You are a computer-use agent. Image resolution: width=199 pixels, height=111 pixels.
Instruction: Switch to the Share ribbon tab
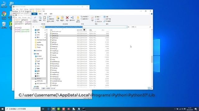(x=45, y=14)
